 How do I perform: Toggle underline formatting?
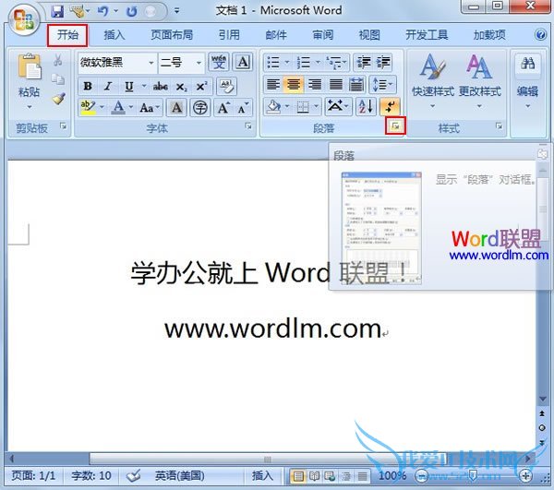(129, 86)
